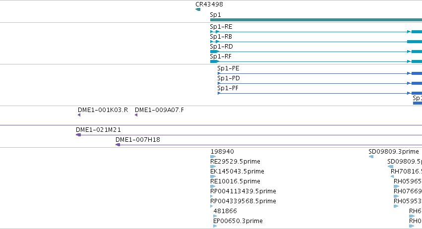This screenshot has width=422, height=229.
Task: Select the EP00650.3prime label
Action: tap(238, 221)
